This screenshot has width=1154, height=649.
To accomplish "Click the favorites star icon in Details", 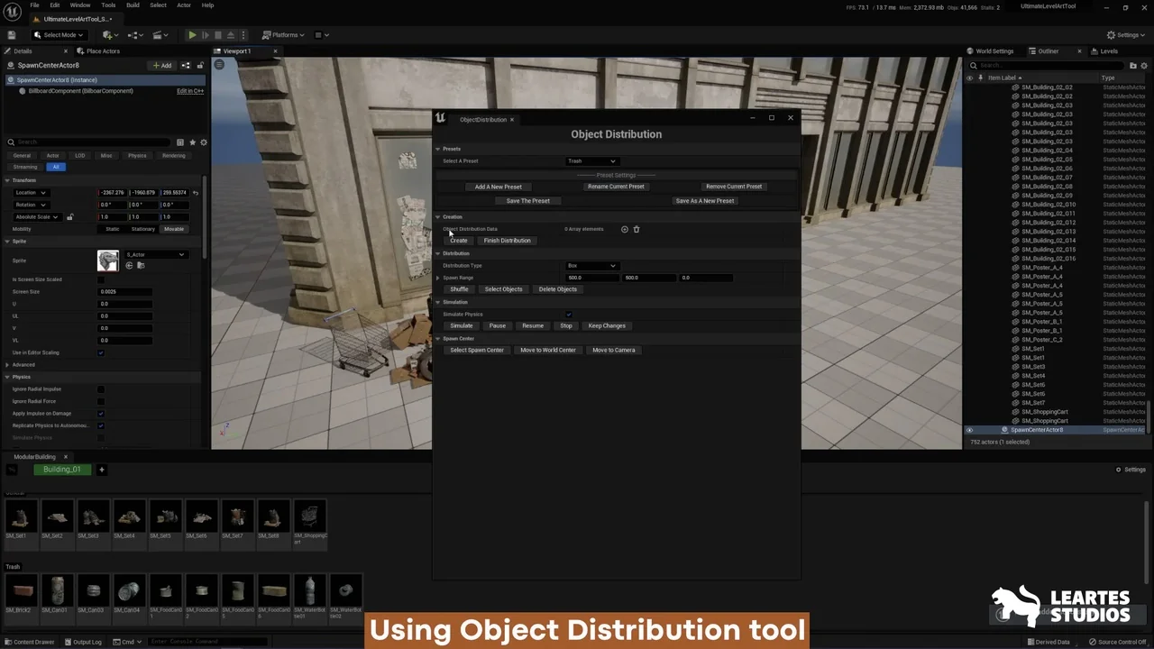I will pos(192,142).
